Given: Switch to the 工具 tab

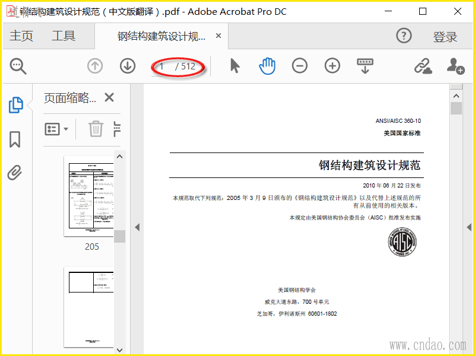Looking at the screenshot, I should (x=64, y=36).
